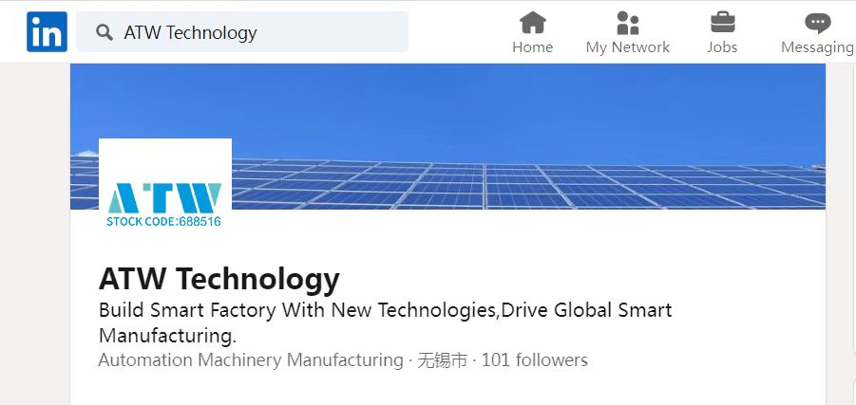Click the 101 followers text
856x405 pixels.
tap(535, 360)
